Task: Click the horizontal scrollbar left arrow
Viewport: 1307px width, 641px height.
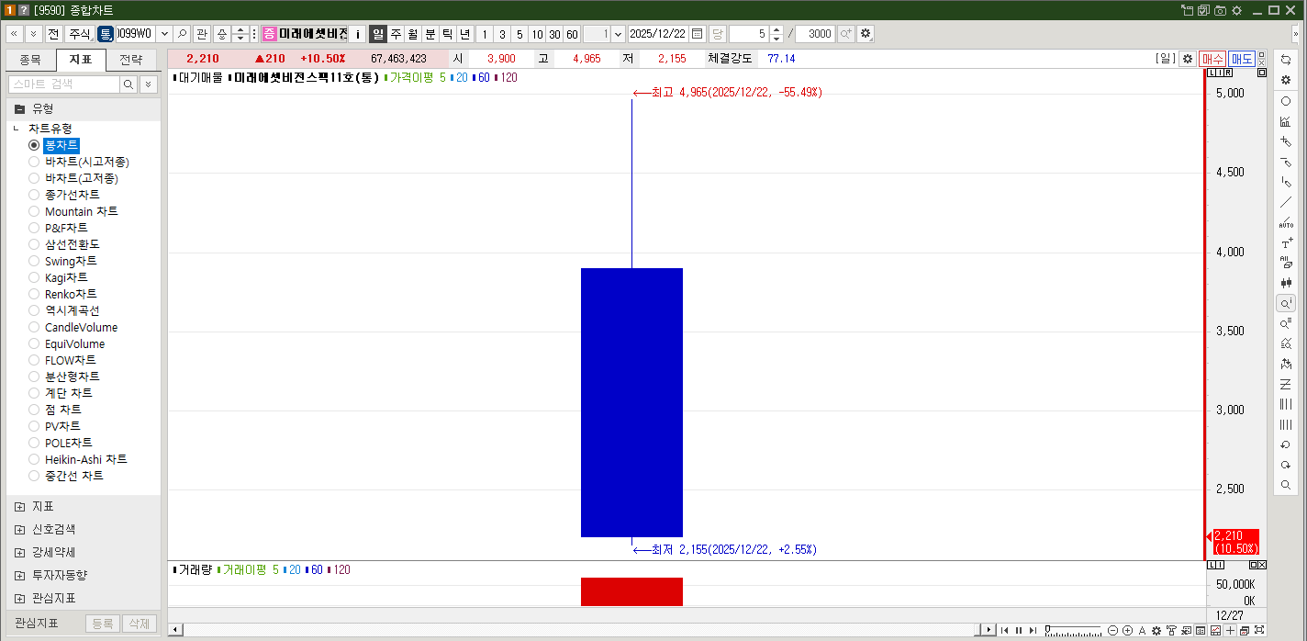Action: point(176,630)
